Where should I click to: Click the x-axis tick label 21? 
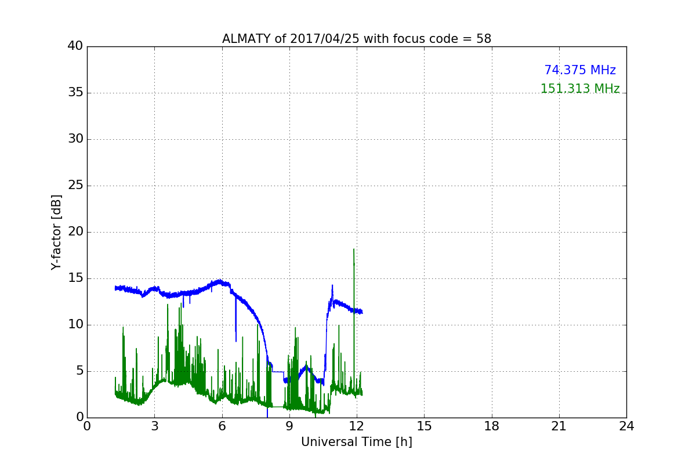(x=559, y=426)
